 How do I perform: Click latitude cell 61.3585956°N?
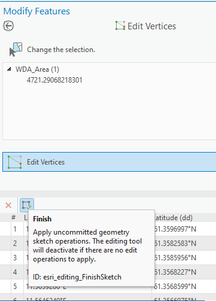coord(175,258)
